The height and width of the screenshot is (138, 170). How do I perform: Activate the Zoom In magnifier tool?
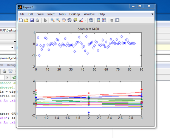(53, 20)
